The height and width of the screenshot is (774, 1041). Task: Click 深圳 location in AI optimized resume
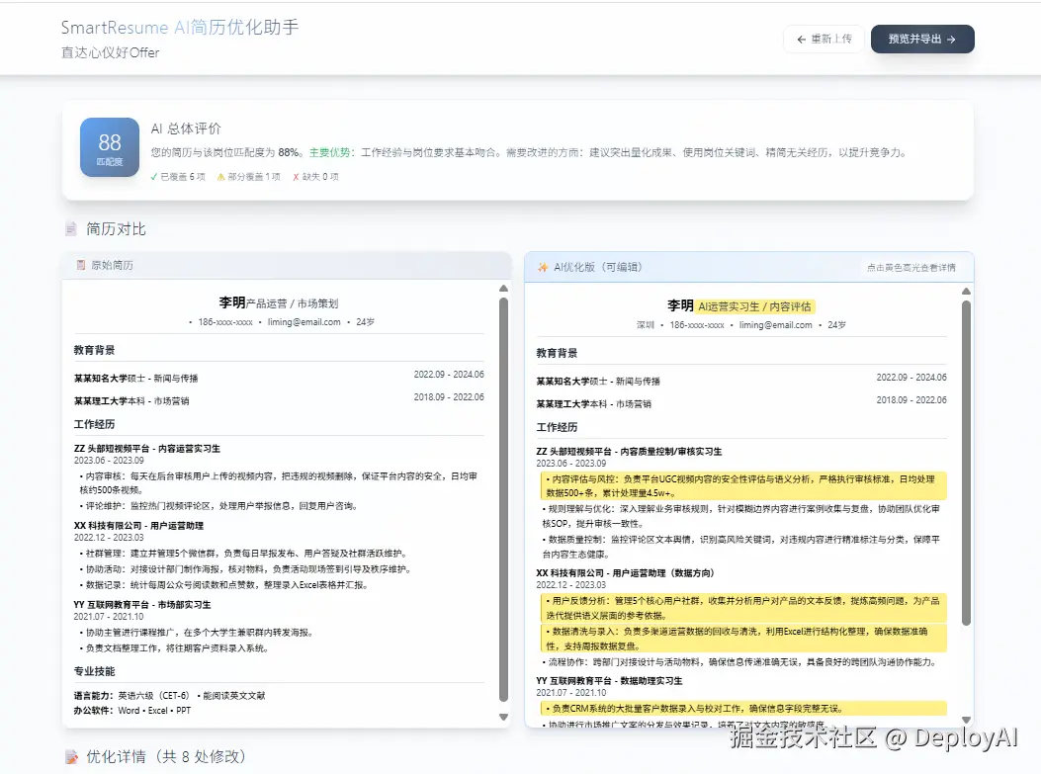[646, 325]
